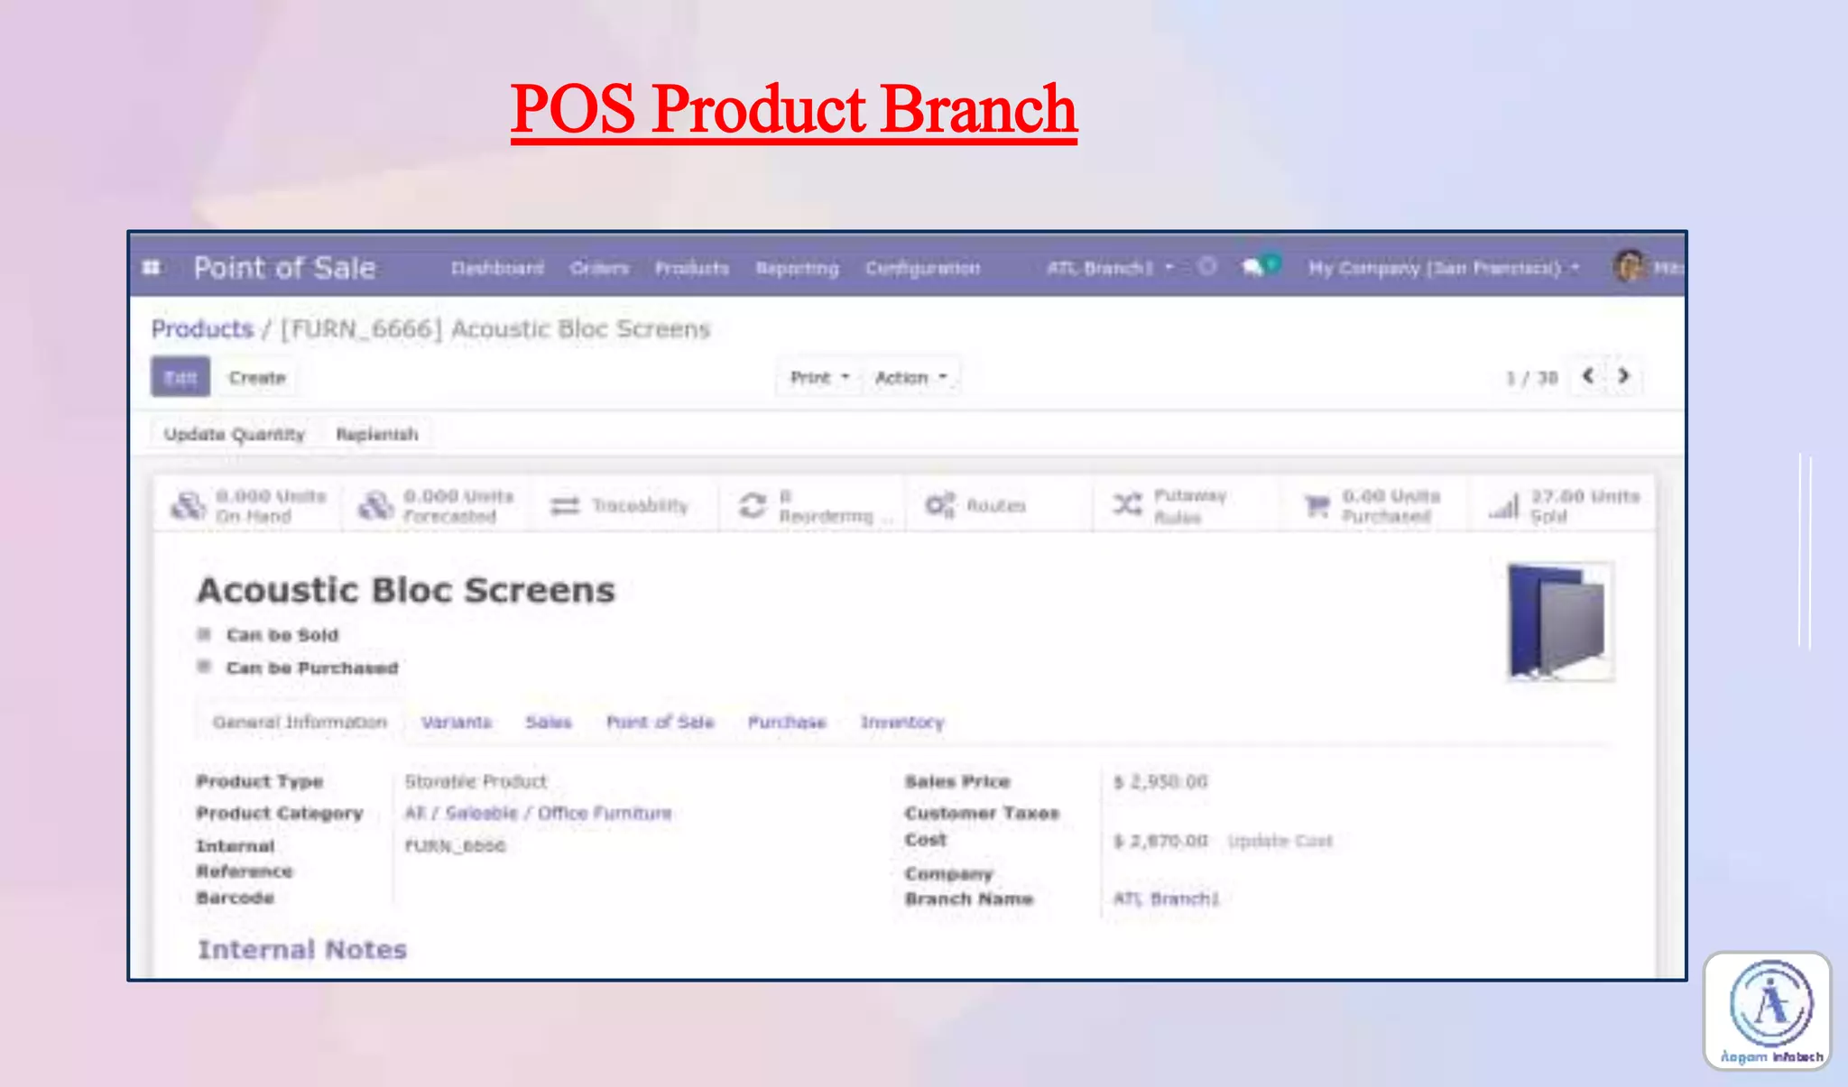The image size is (1848, 1087).
Task: Click the Edit button
Action: point(180,377)
